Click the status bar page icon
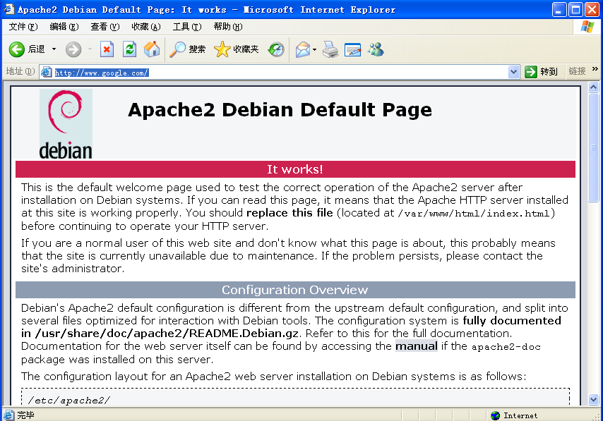This screenshot has width=603, height=421. click(9, 415)
